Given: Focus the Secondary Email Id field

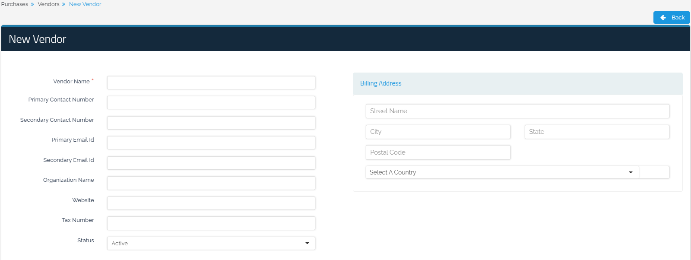Looking at the screenshot, I should point(211,163).
